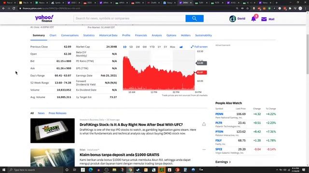Go back using browser back arrow
309x173 pixels.
(x=3, y=9)
